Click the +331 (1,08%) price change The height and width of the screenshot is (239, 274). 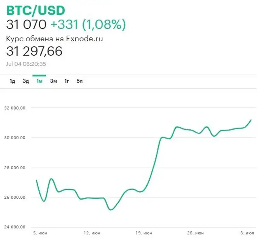point(88,25)
